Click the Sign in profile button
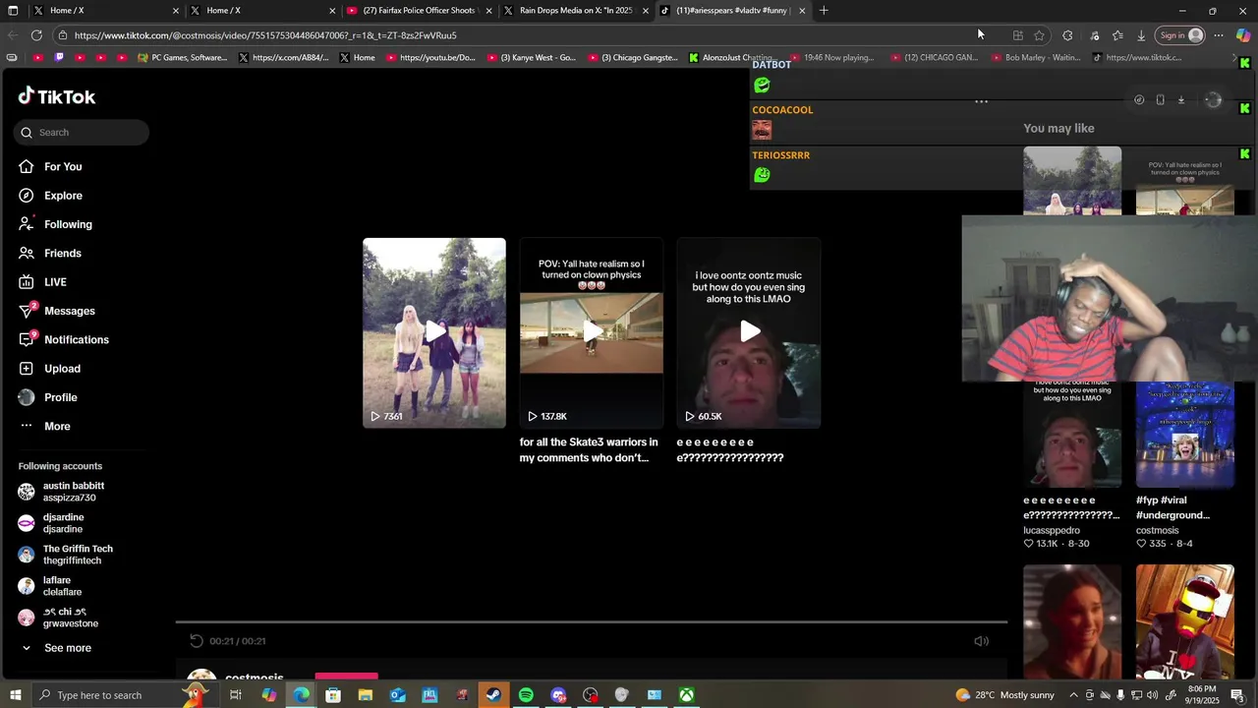The height and width of the screenshot is (708, 1258). [x=1180, y=35]
